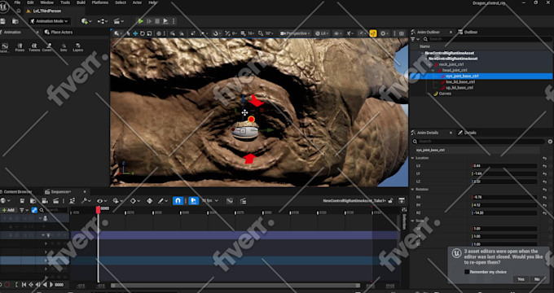
Task: Select neck_joint_ctrl in Anim Outliner
Action: click(451, 64)
